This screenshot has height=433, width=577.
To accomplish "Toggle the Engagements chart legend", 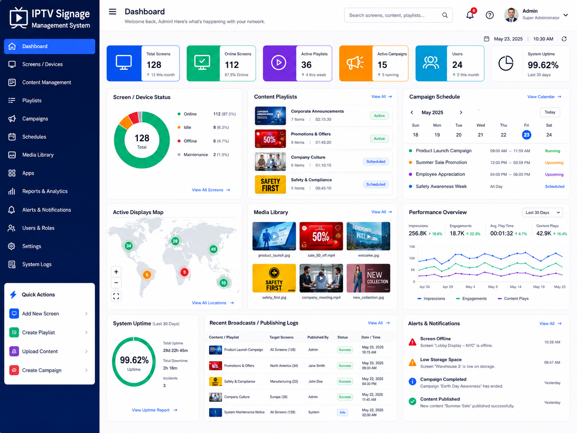I will pos(471,299).
